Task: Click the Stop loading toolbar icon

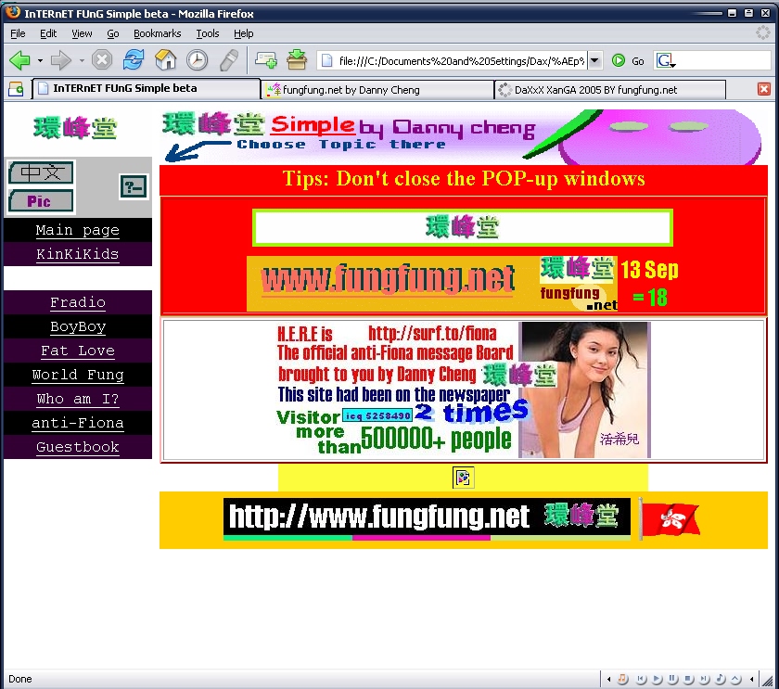Action: pos(102,60)
